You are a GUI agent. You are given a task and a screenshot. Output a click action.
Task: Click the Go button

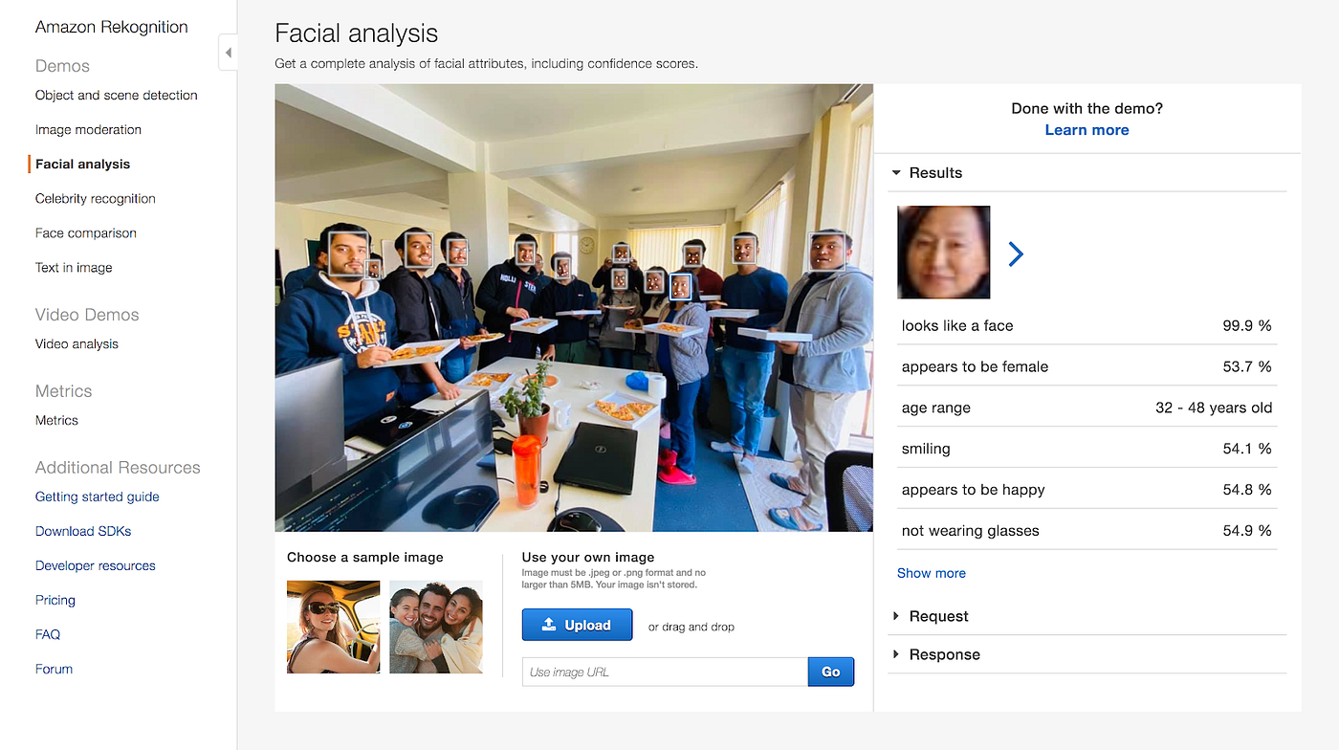[x=830, y=671]
